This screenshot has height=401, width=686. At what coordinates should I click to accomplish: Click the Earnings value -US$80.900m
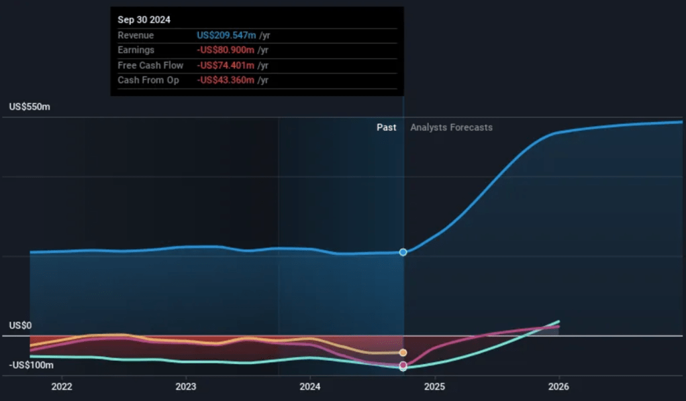[226, 50]
